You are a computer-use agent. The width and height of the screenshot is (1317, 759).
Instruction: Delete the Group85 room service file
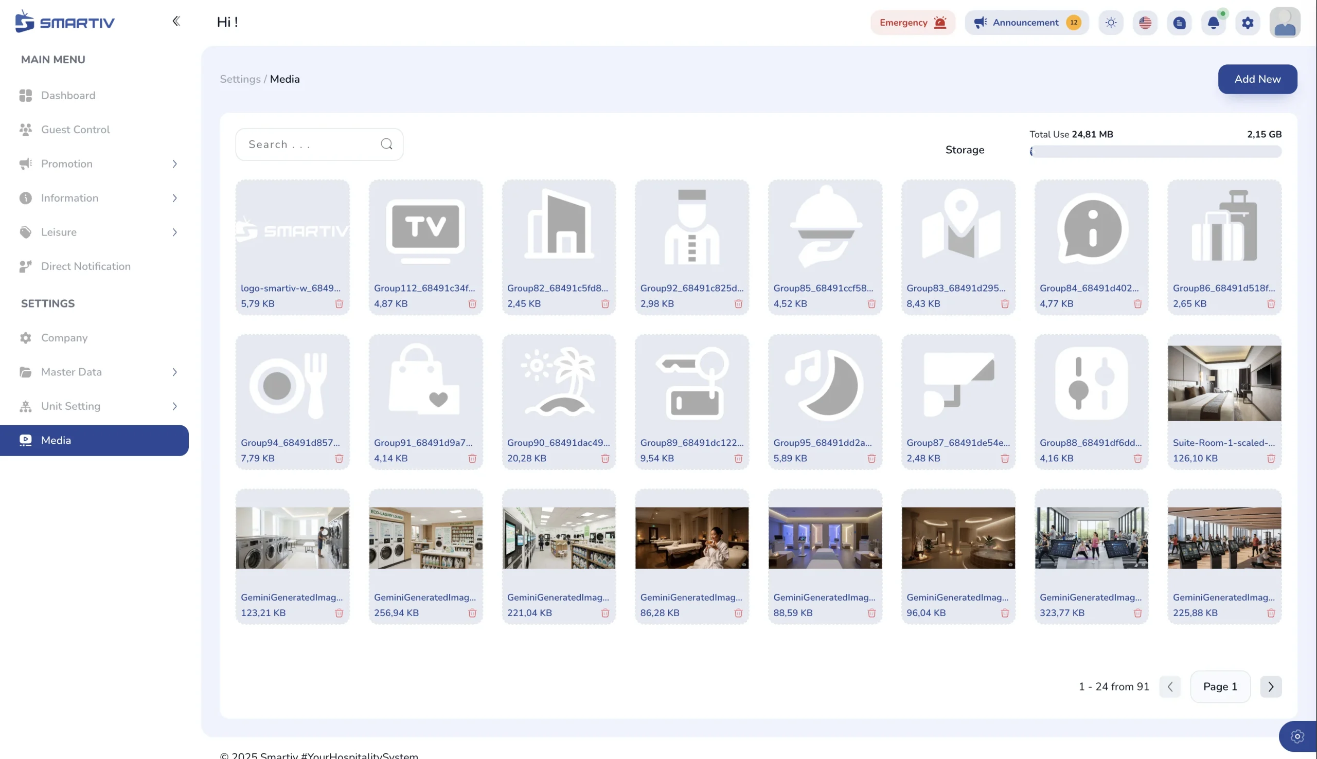871,303
